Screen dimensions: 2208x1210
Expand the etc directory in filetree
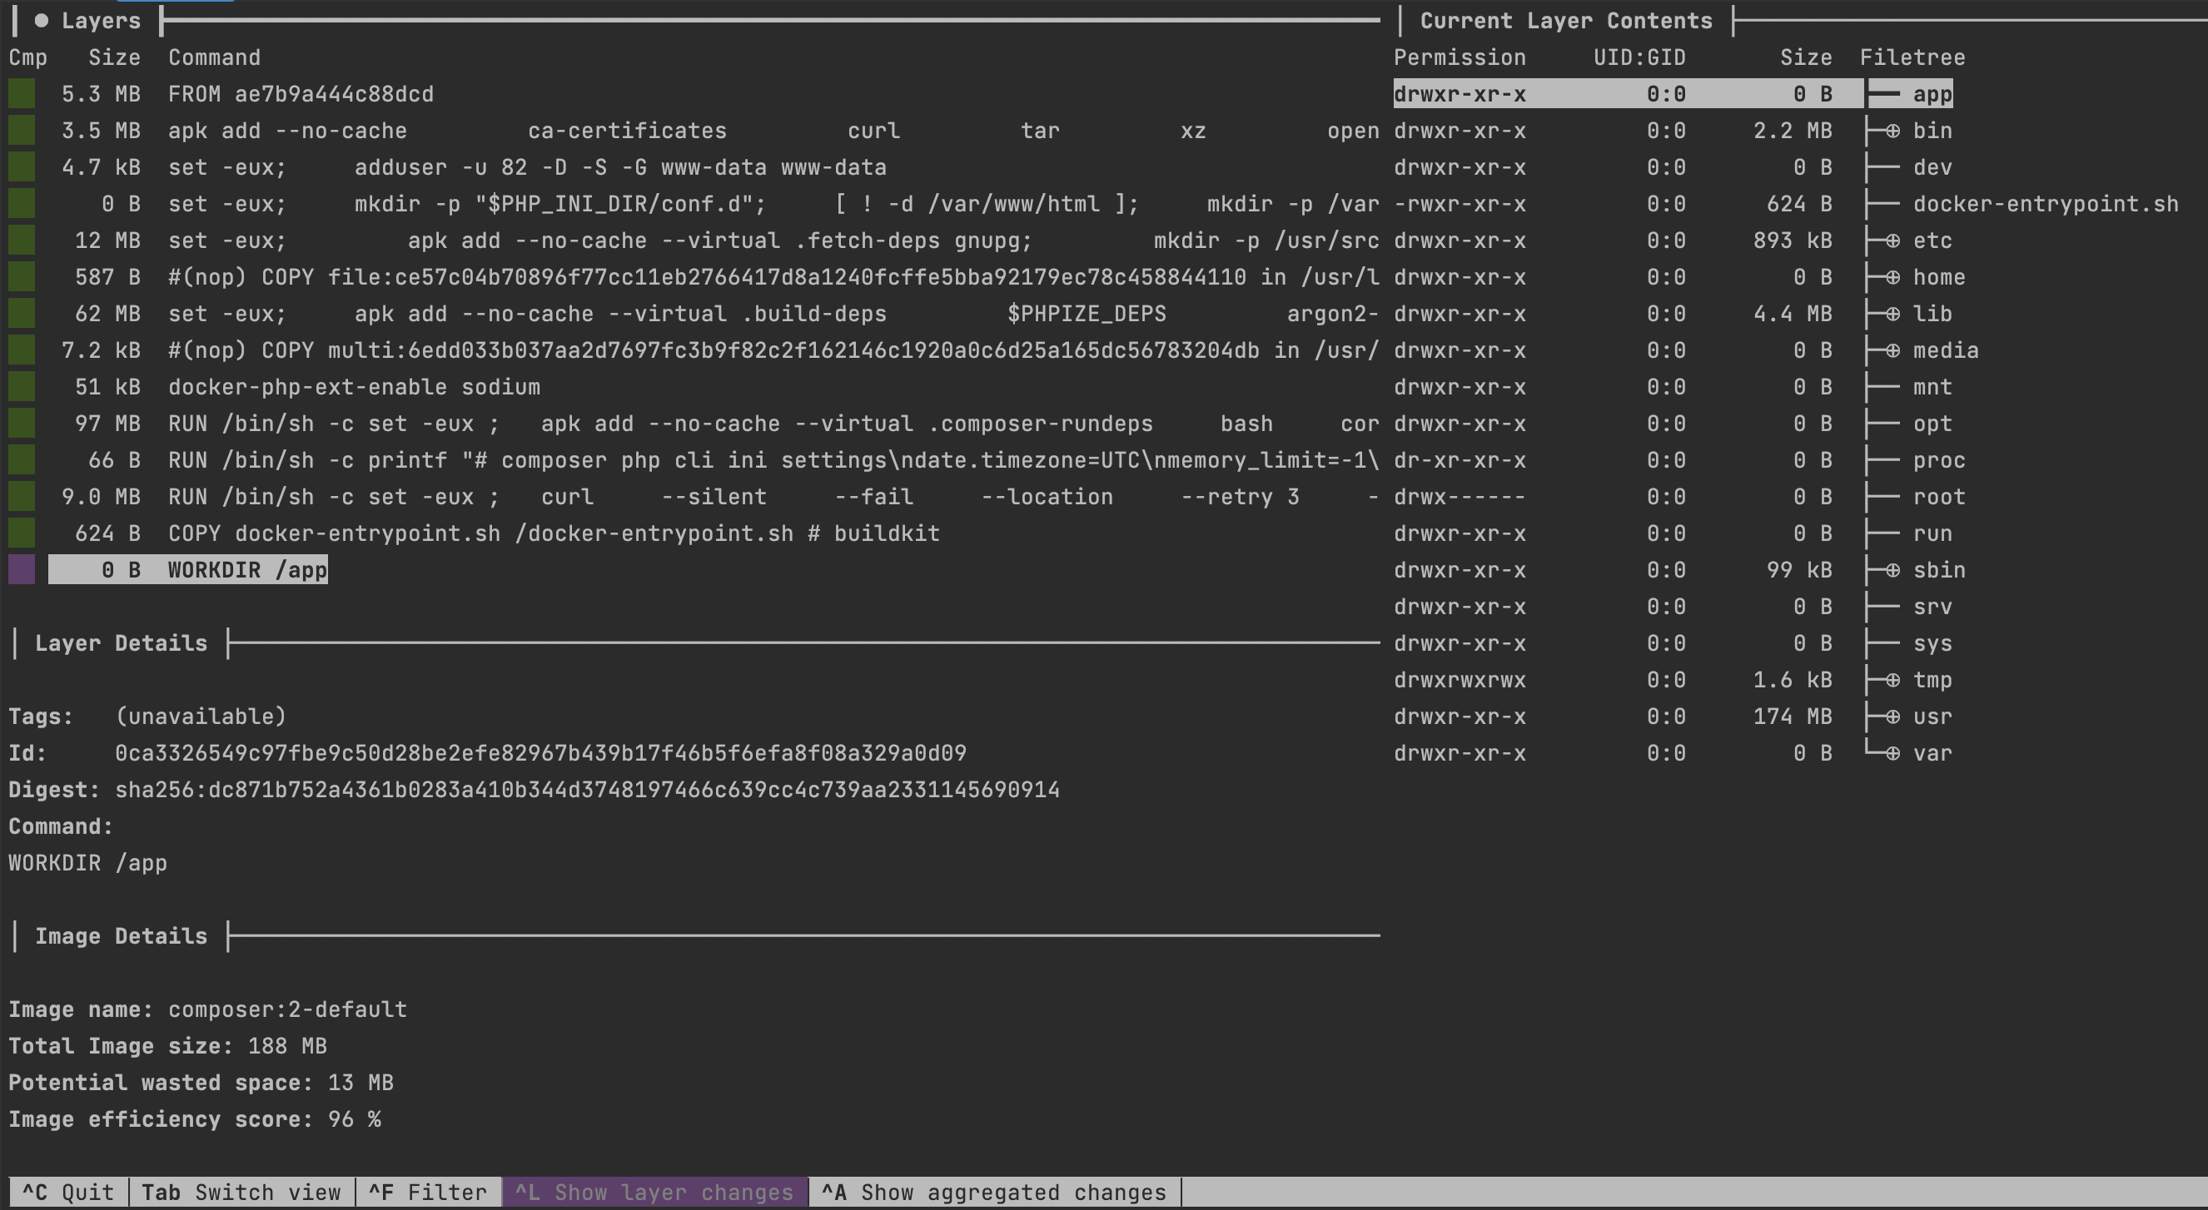pyautogui.click(x=1892, y=241)
